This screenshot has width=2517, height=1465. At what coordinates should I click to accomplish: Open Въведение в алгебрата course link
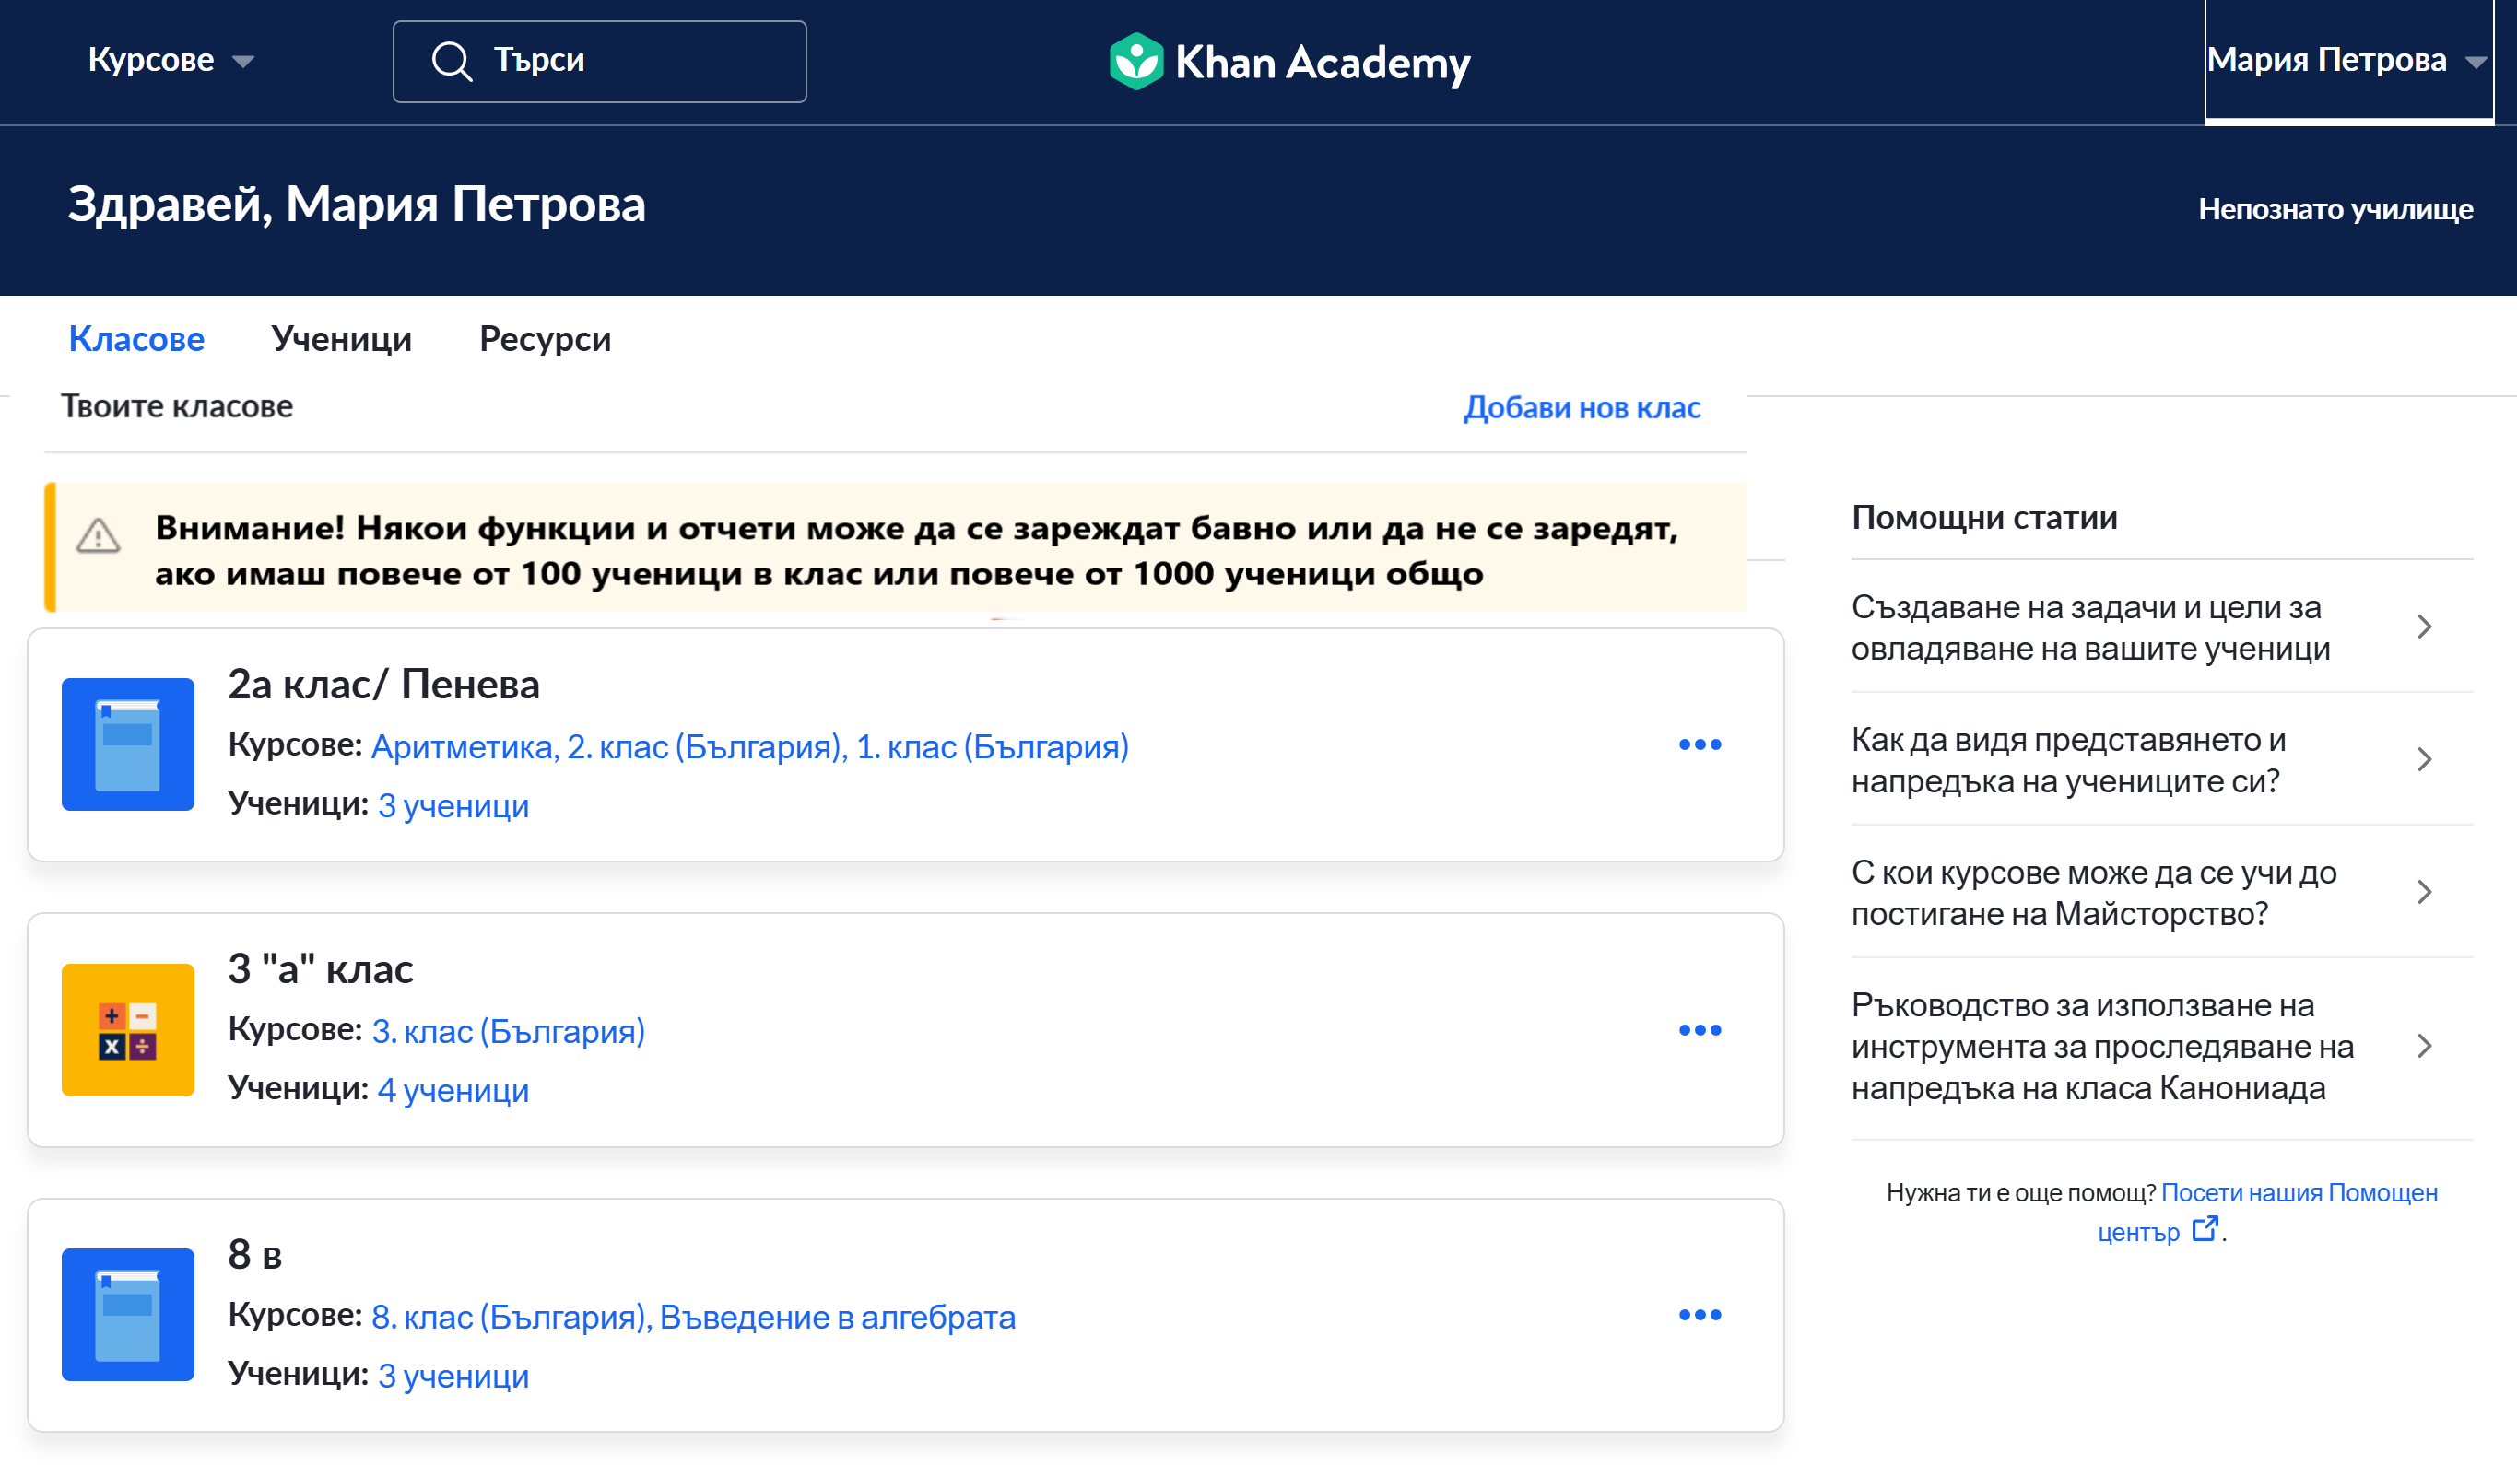coord(838,1318)
